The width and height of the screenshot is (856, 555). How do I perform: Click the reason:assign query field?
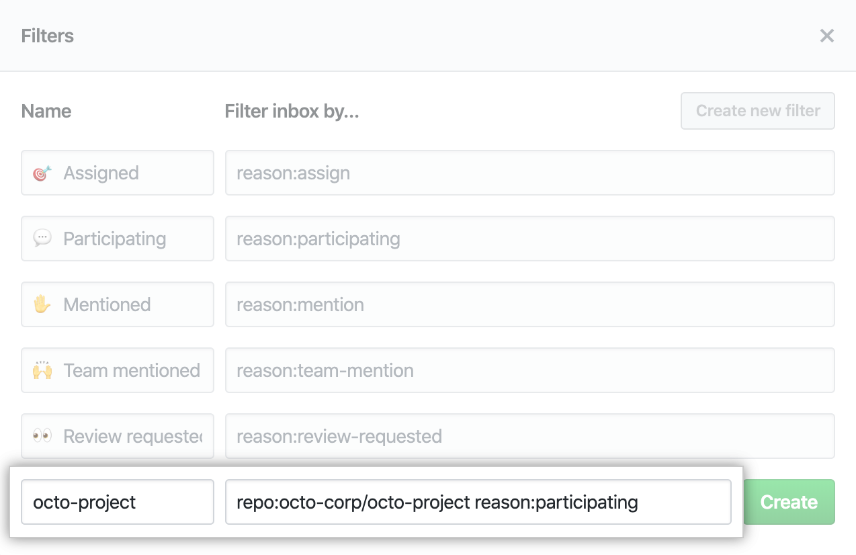click(x=529, y=173)
